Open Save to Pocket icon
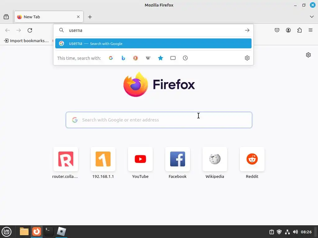 (277, 30)
